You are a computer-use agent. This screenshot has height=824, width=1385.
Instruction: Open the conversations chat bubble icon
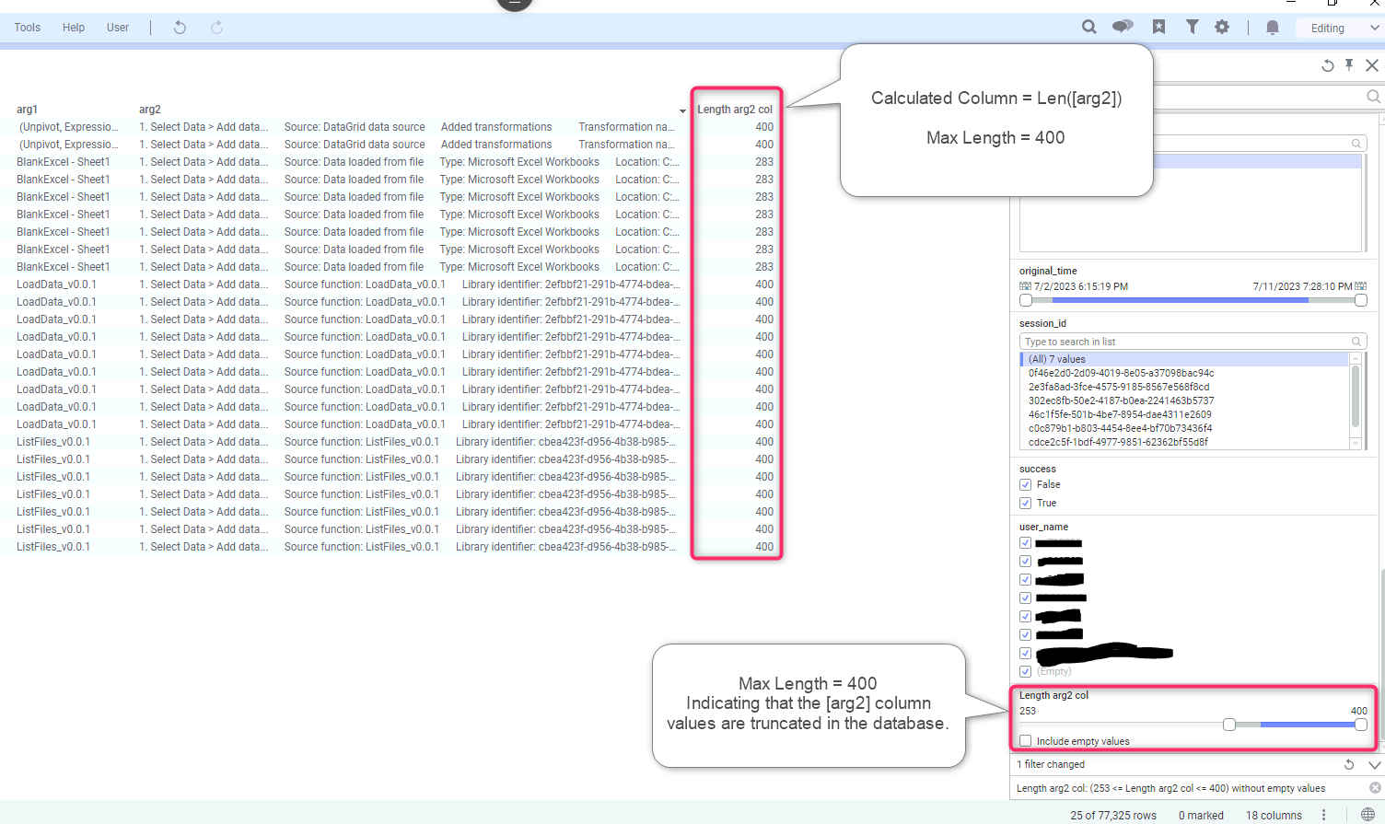(x=1123, y=27)
